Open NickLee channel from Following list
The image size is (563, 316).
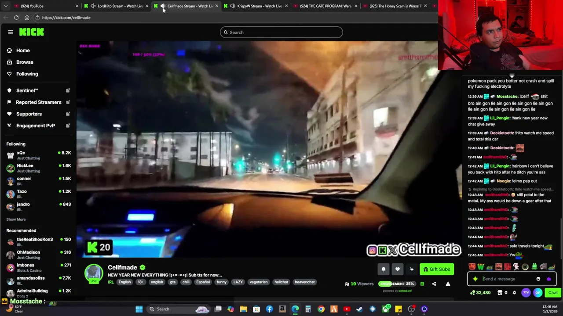(x=39, y=168)
